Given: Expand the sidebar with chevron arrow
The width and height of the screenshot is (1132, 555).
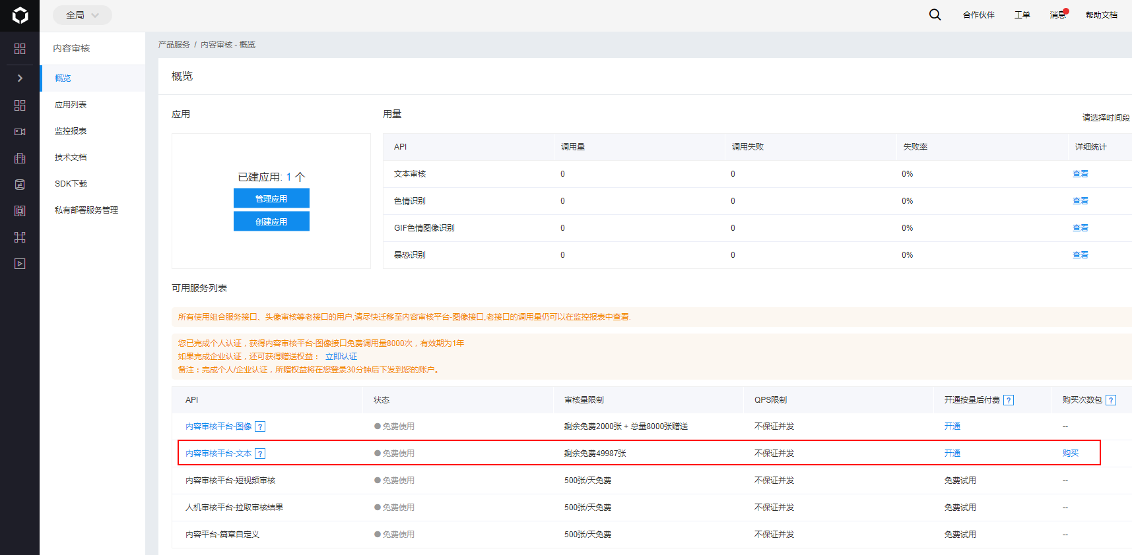Looking at the screenshot, I should pos(20,78).
